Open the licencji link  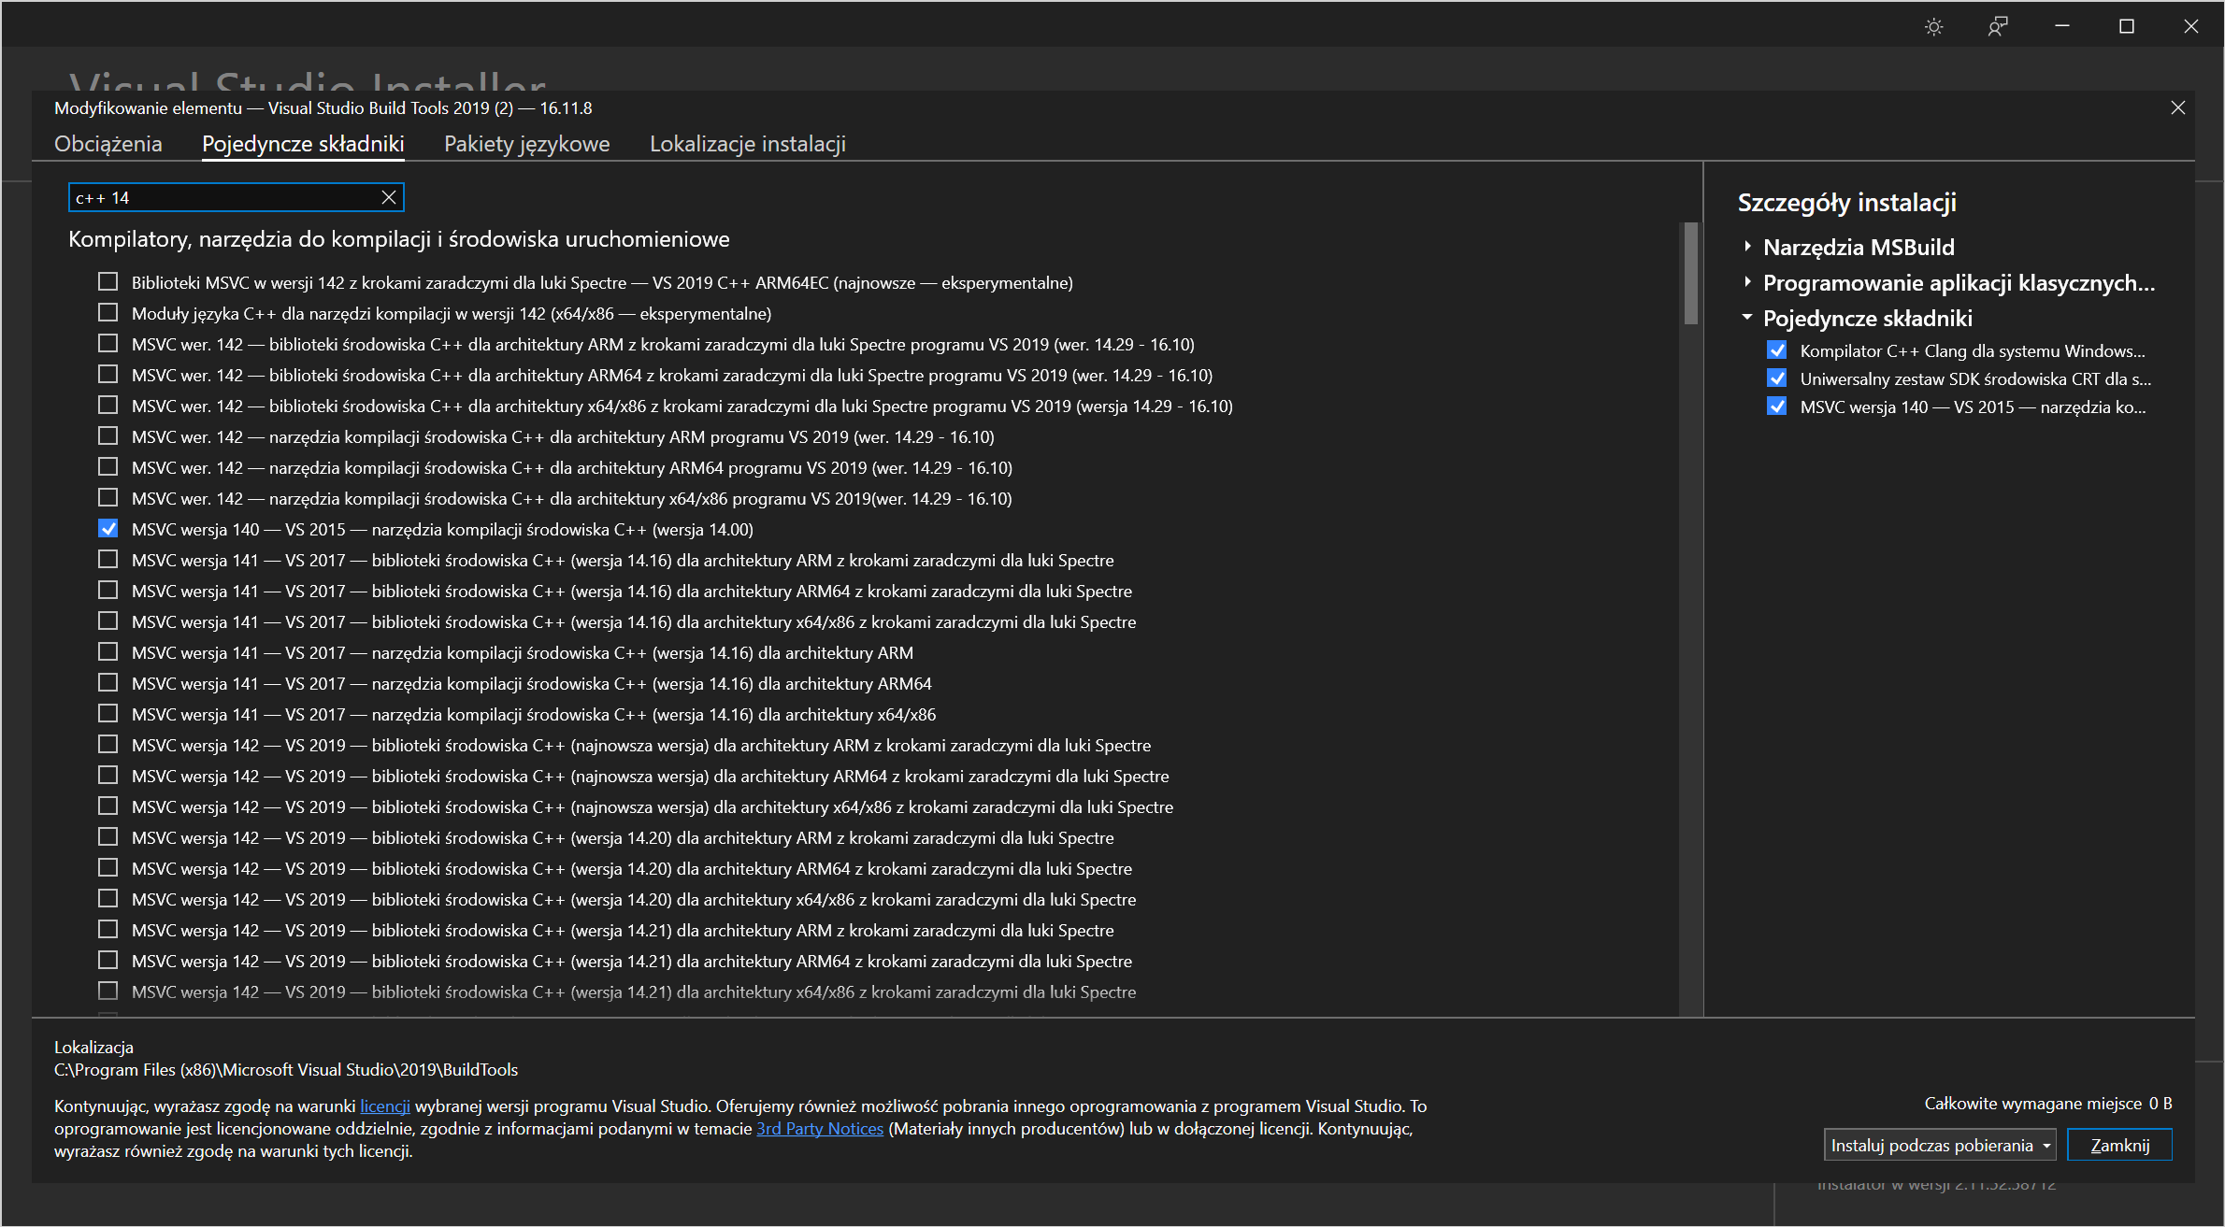point(385,1106)
